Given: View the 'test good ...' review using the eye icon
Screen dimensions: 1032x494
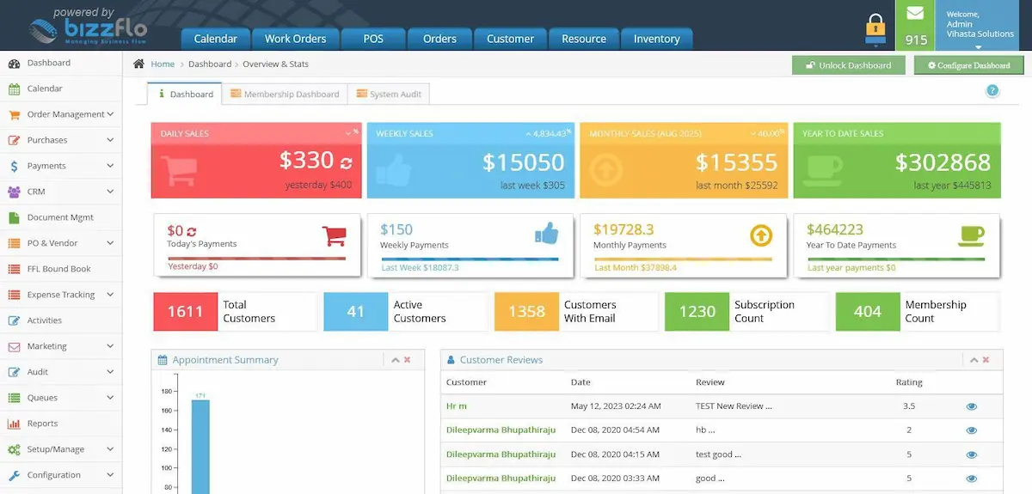Looking at the screenshot, I should 971,454.
